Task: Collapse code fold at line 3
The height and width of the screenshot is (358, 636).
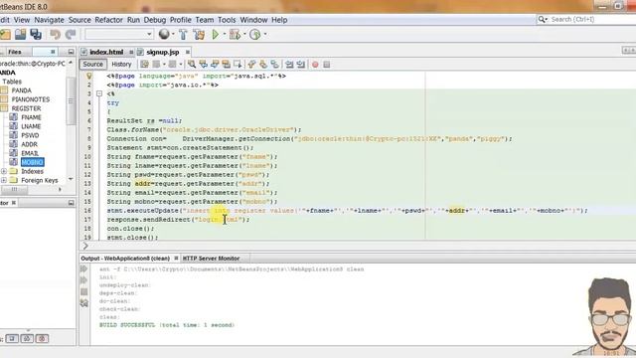Action: (99, 93)
